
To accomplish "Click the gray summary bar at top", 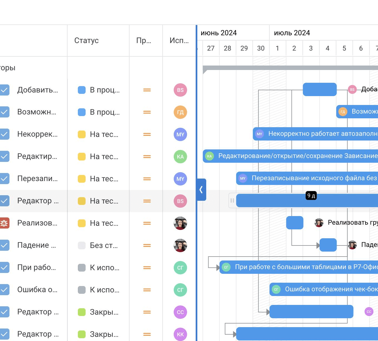I will [x=290, y=68].
